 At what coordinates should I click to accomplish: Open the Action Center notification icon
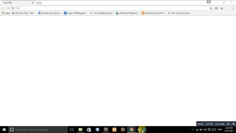click(209, 130)
